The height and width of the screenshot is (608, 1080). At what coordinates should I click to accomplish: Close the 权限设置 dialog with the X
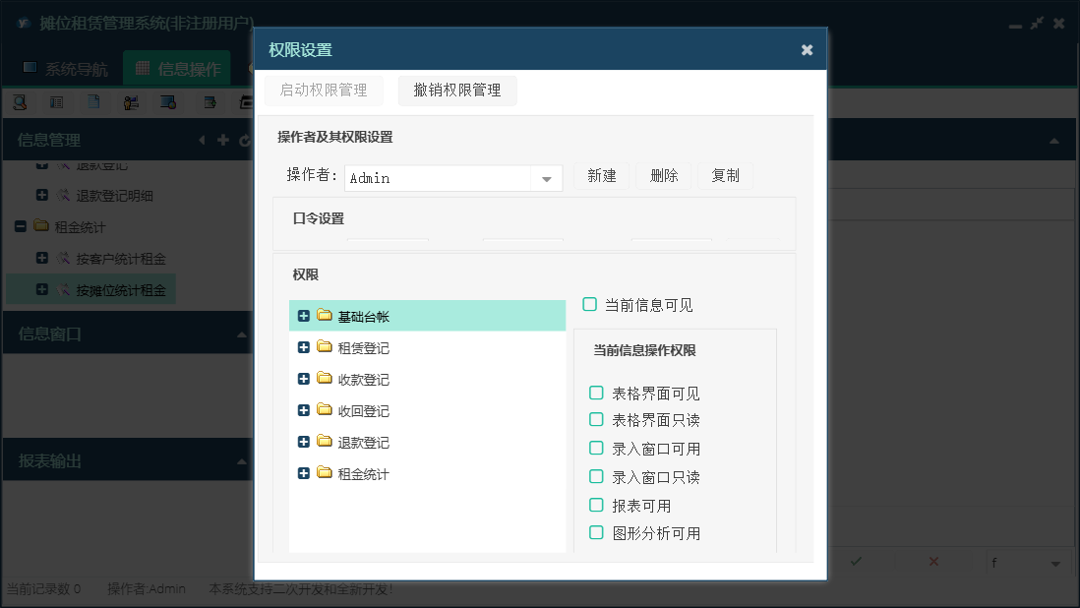pos(807,50)
